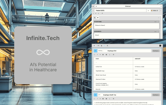Select the Fresh Fruits cell
166x105 pixels.
[113, 84]
